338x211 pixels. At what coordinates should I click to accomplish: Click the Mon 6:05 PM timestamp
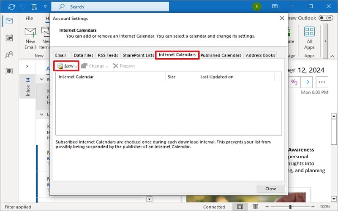[314, 92]
